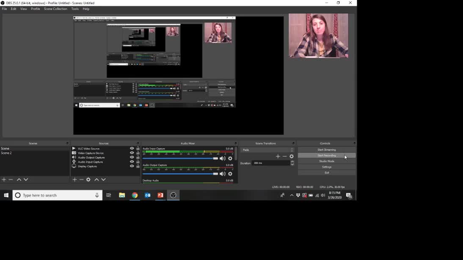Viewport: 463px width, 260px height.
Task: Open Settings from Controls panel
Action: [x=327, y=167]
